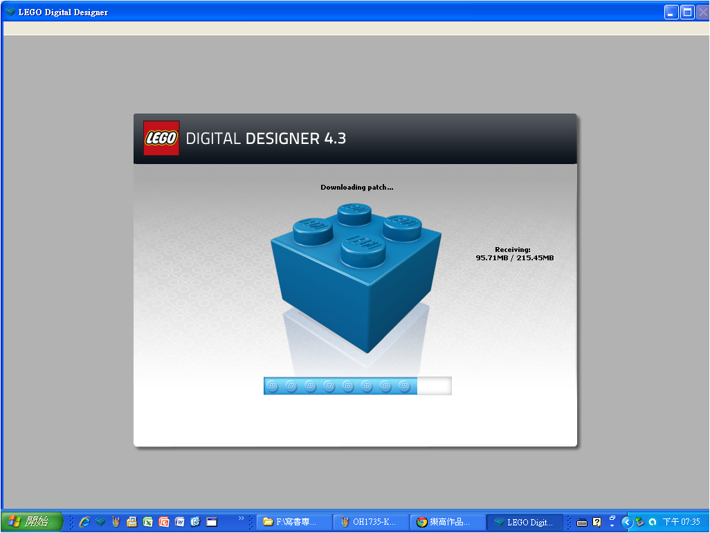Screen dimensions: 710x533
Task: Click LEGO Digital Designer title bar icon
Action: [x=10, y=12]
